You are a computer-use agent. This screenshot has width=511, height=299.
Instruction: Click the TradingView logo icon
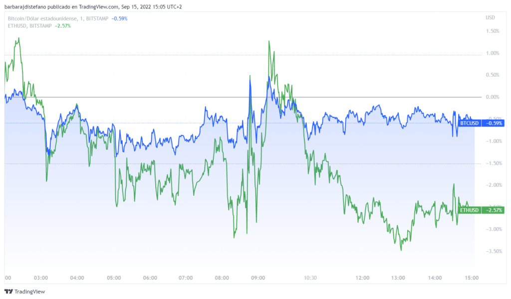tap(8, 292)
